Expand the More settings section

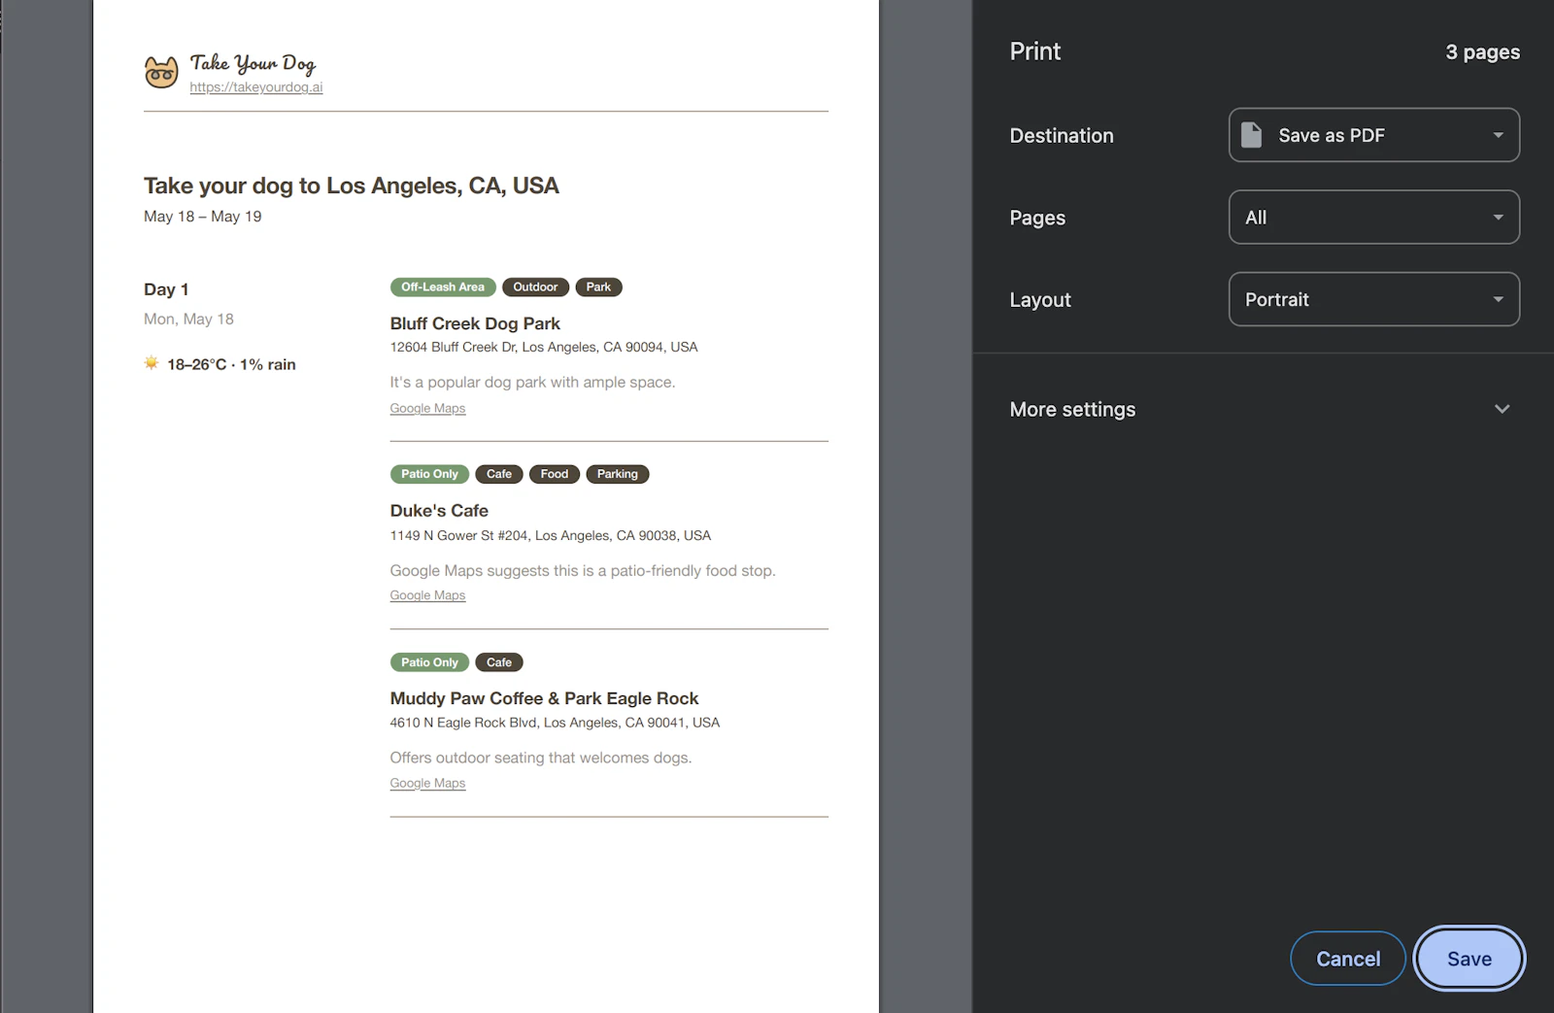[x=1263, y=409]
